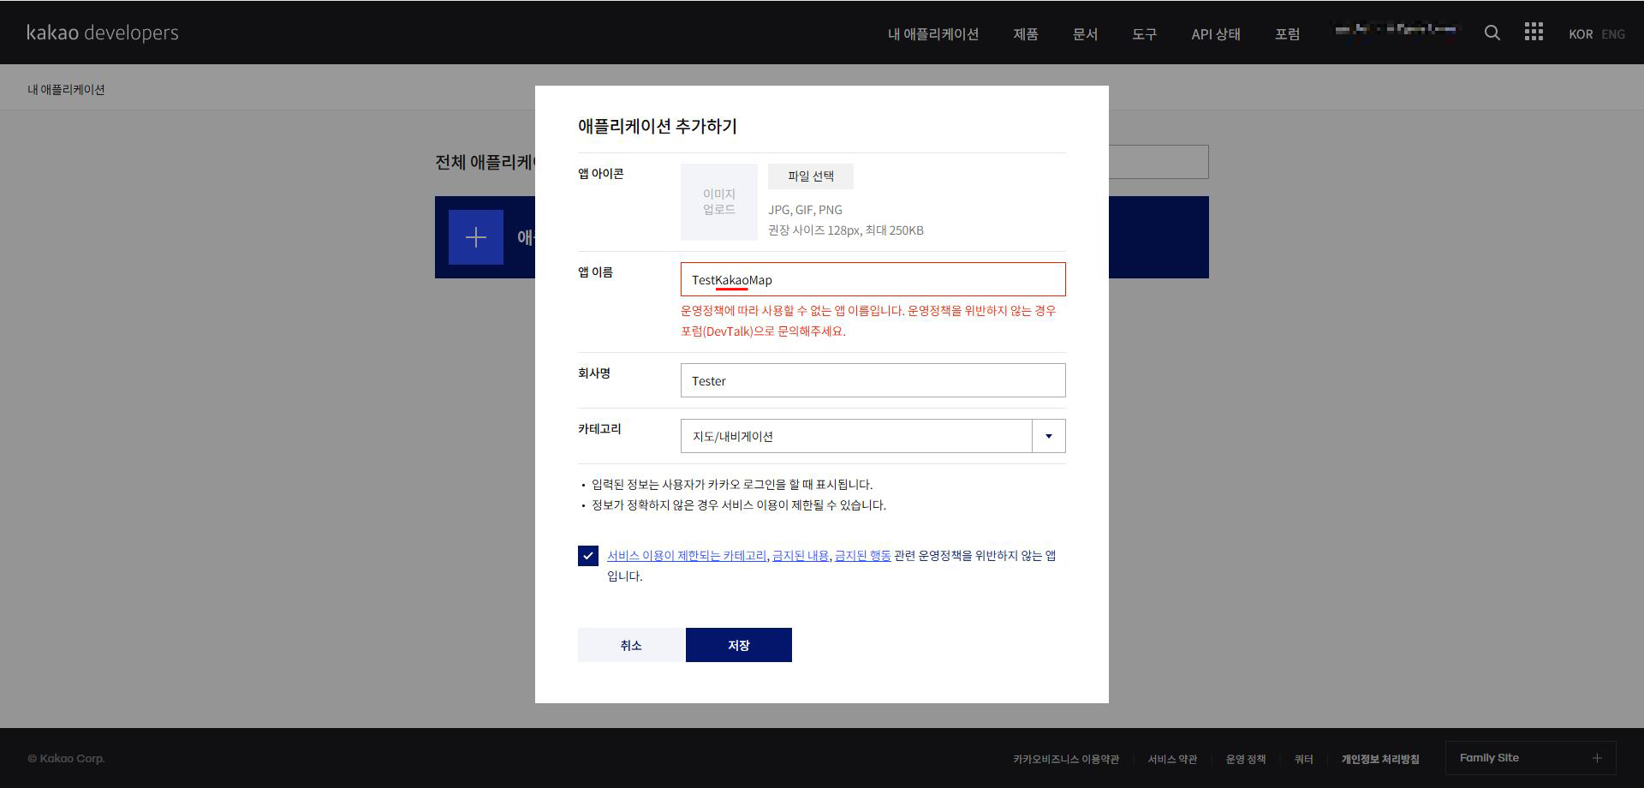The width and height of the screenshot is (1644, 788).
Task: Click the 취소 button
Action: pyautogui.click(x=631, y=645)
